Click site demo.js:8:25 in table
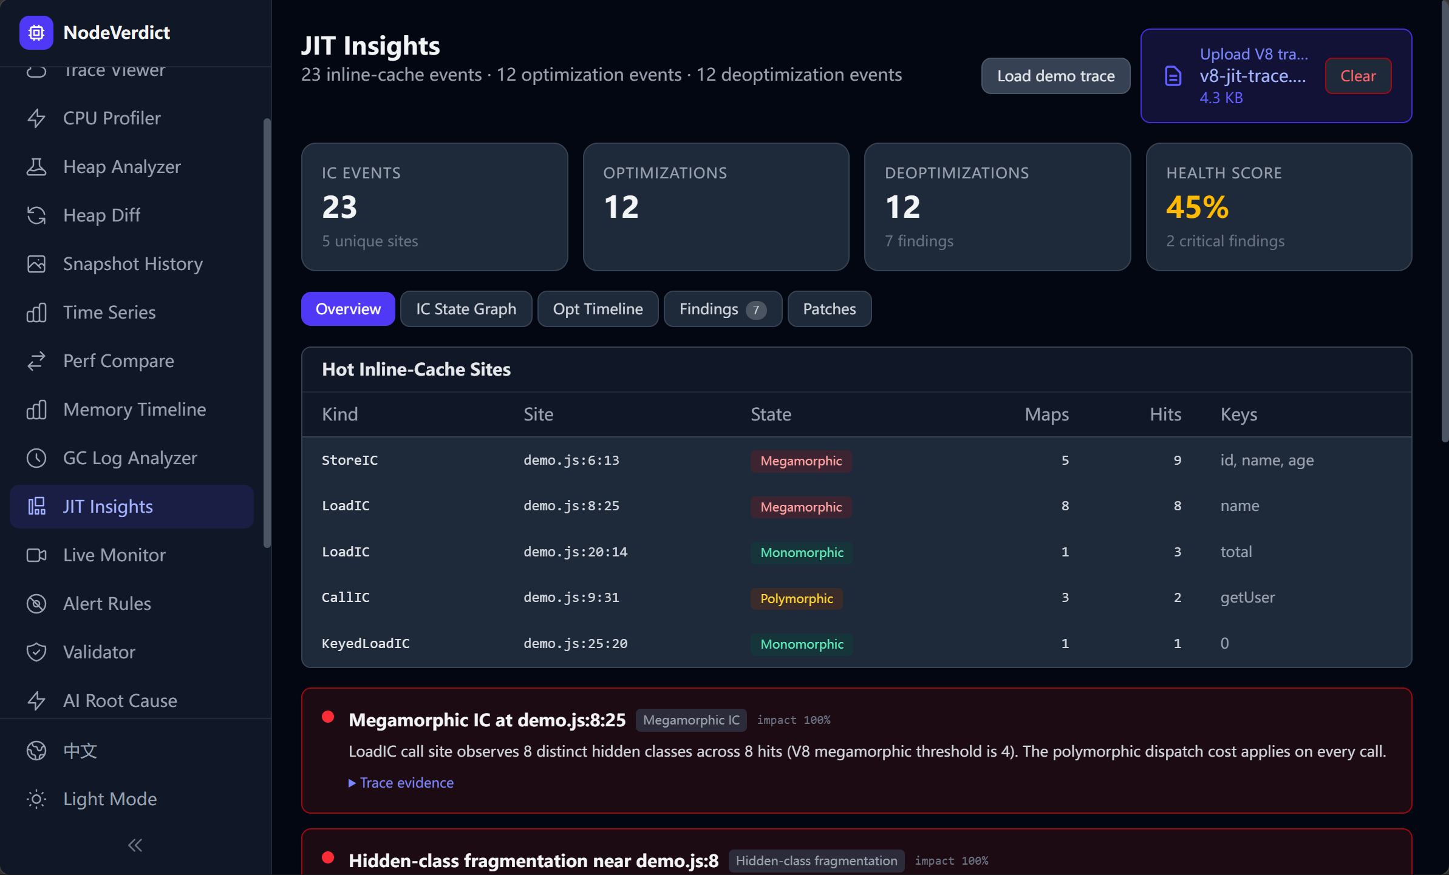1449x875 pixels. [571, 506]
